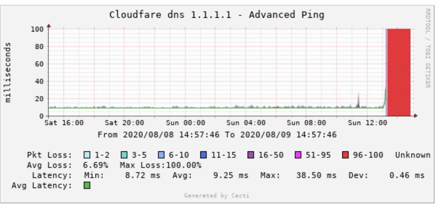The height and width of the screenshot is (205, 437).
Task: Click the graph title 'Cloudfare dns 1.1.1.1 - Advanced Ping'
Action: 216,15
